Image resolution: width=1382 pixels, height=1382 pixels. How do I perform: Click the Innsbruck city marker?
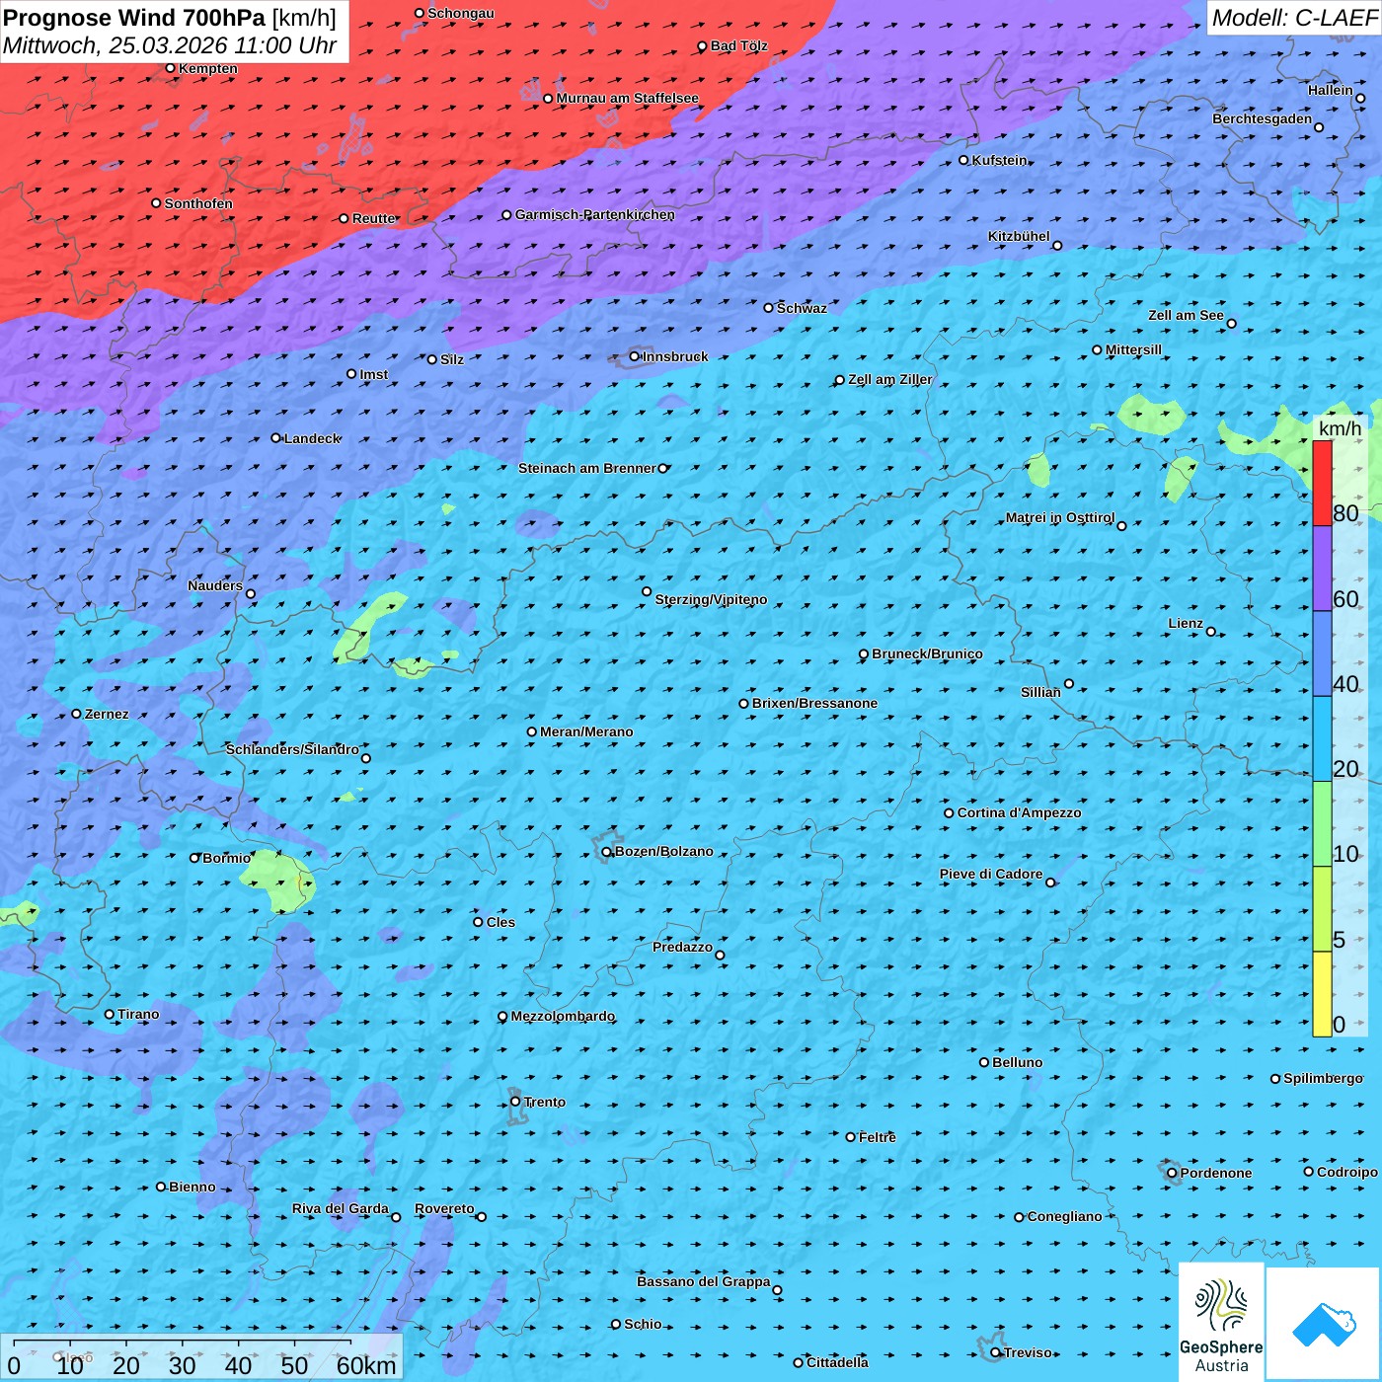(x=634, y=356)
